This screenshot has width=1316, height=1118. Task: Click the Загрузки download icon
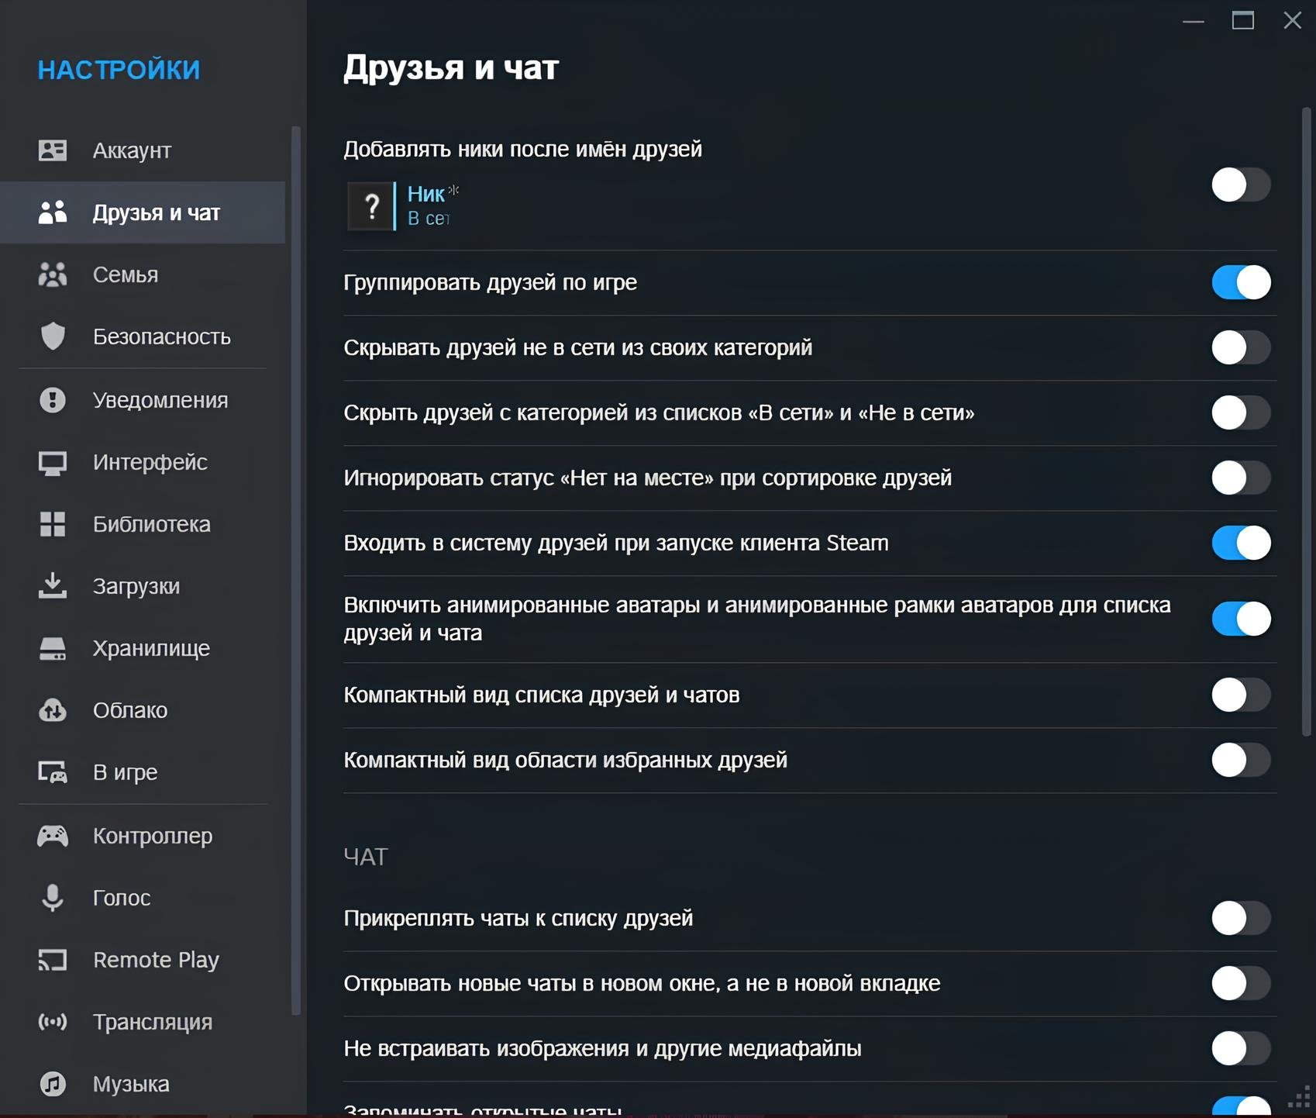coord(53,586)
